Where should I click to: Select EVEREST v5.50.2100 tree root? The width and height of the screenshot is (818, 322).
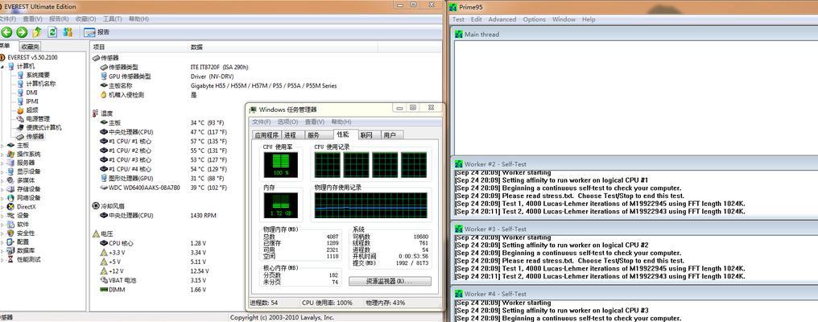tap(32, 57)
